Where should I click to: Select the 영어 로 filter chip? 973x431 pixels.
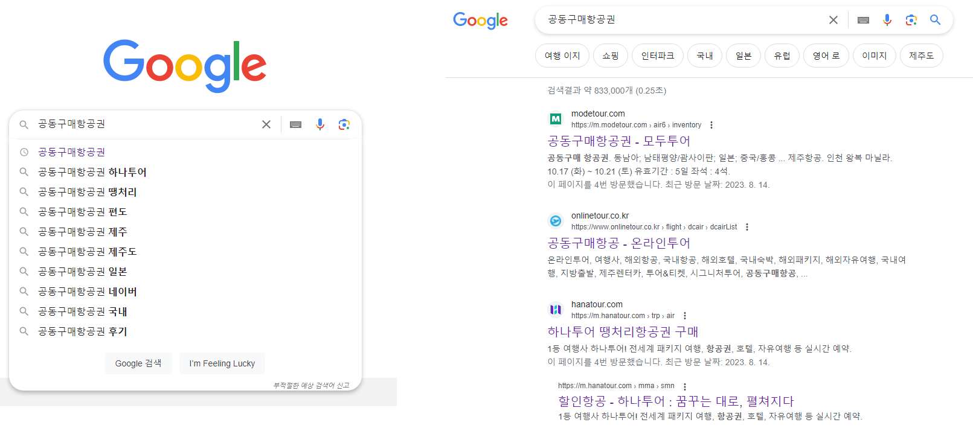tap(826, 56)
